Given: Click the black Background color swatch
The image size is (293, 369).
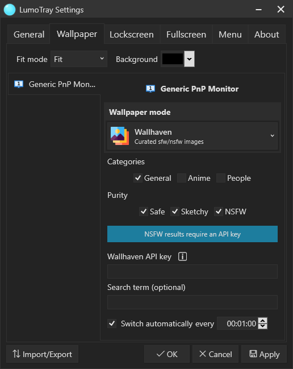Looking at the screenshot, I should coord(173,59).
